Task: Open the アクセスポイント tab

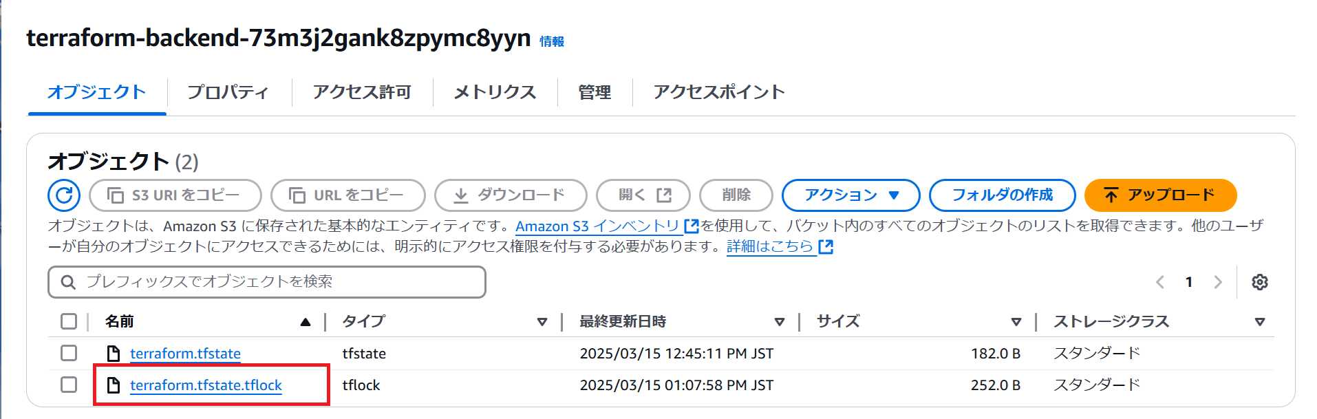Action: [719, 92]
